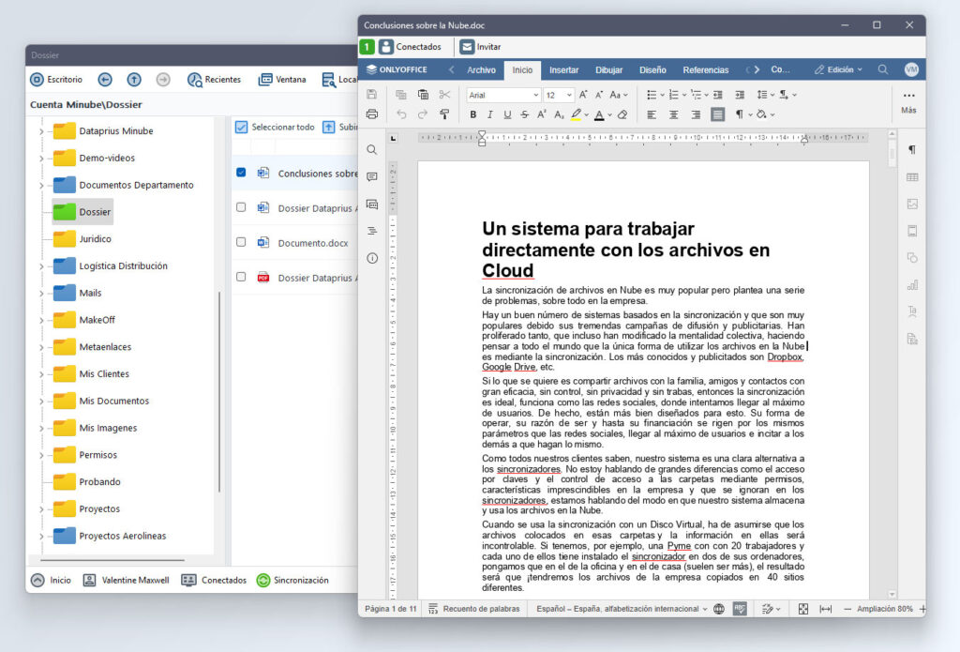Go up one folder level
Screen dimensions: 960x652
click(x=134, y=80)
